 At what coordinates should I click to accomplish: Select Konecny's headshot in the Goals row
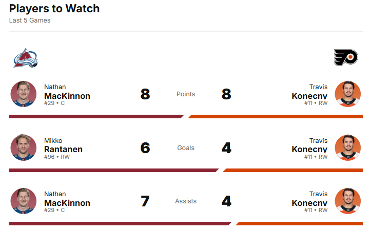tap(348, 147)
